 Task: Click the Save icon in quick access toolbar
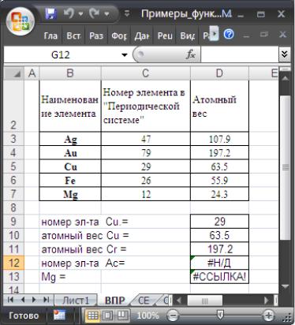(x=51, y=13)
